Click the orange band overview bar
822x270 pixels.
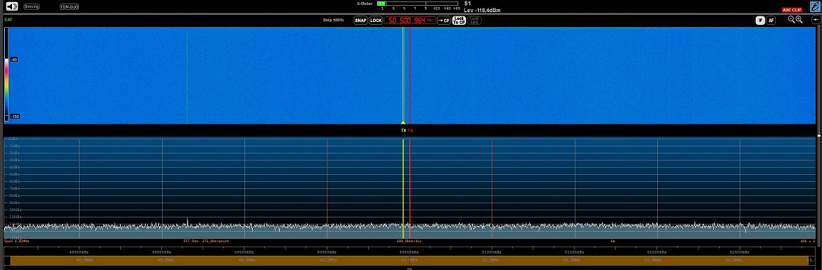point(409,260)
